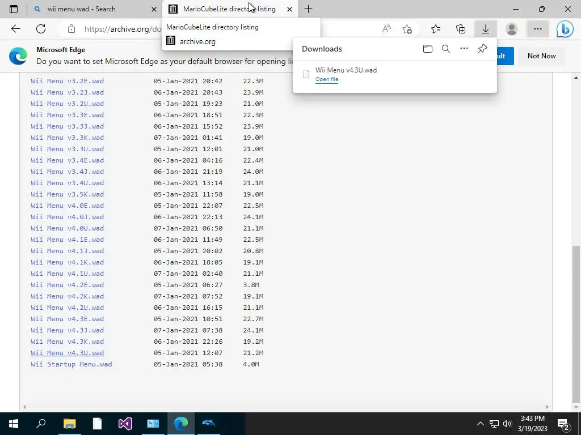Download Wii Menu v4.1U.wad
The width and height of the screenshot is (581, 435).
tap(68, 274)
